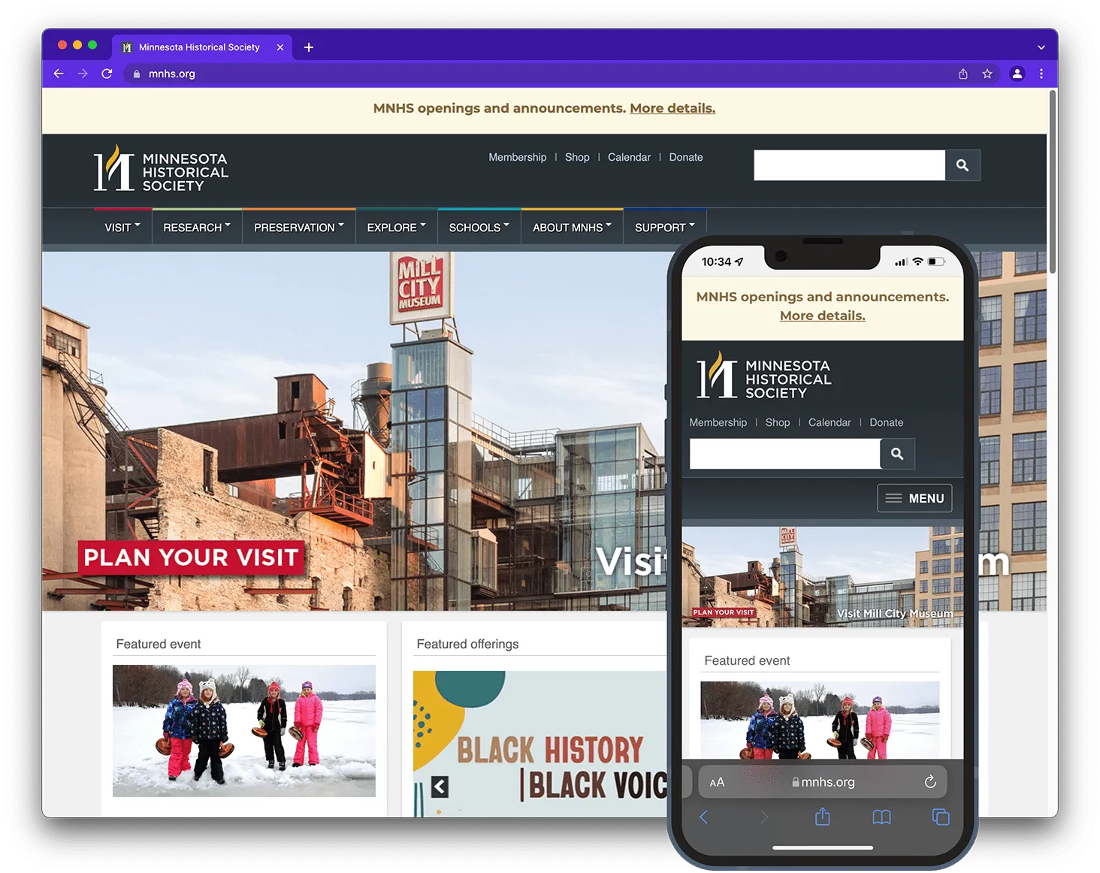Open the desktop Featured event photo
Viewport: 1100px width, 873px height.
pyautogui.click(x=244, y=731)
